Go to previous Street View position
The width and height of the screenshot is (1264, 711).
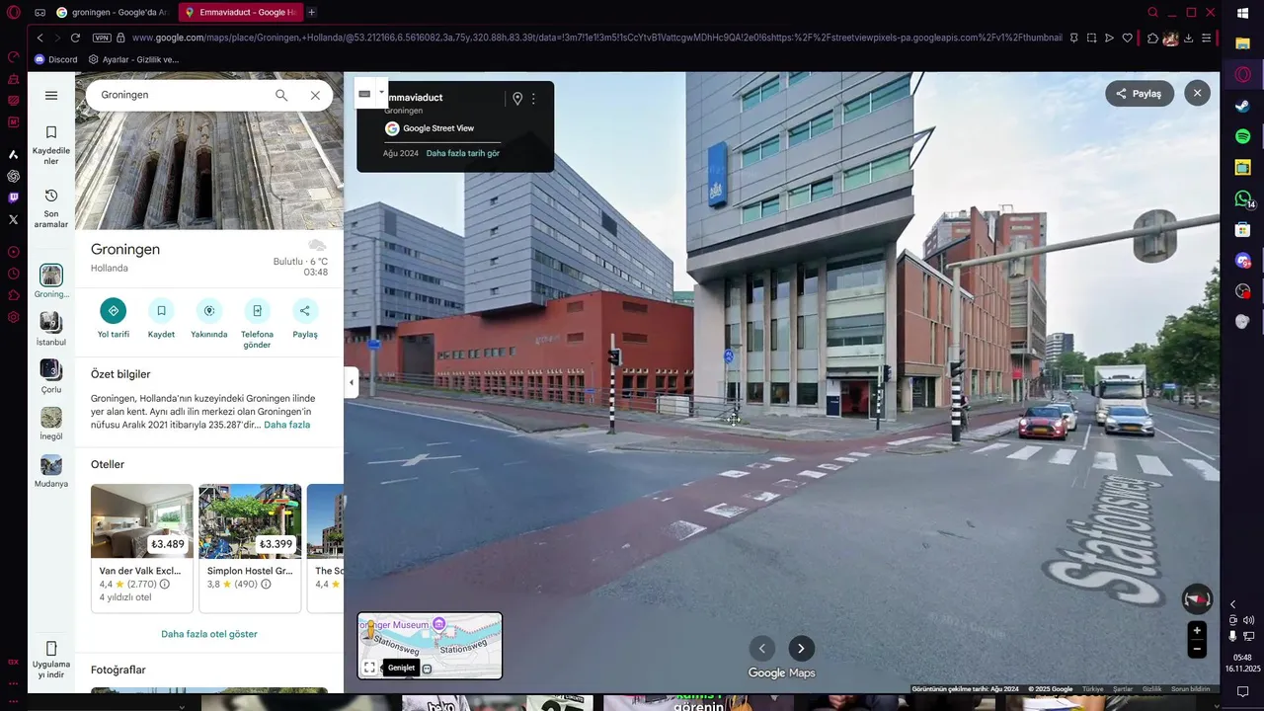coord(761,649)
